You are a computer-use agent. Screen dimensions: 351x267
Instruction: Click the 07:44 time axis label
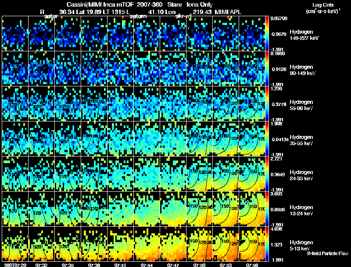pyautogui.click(x=147, y=265)
